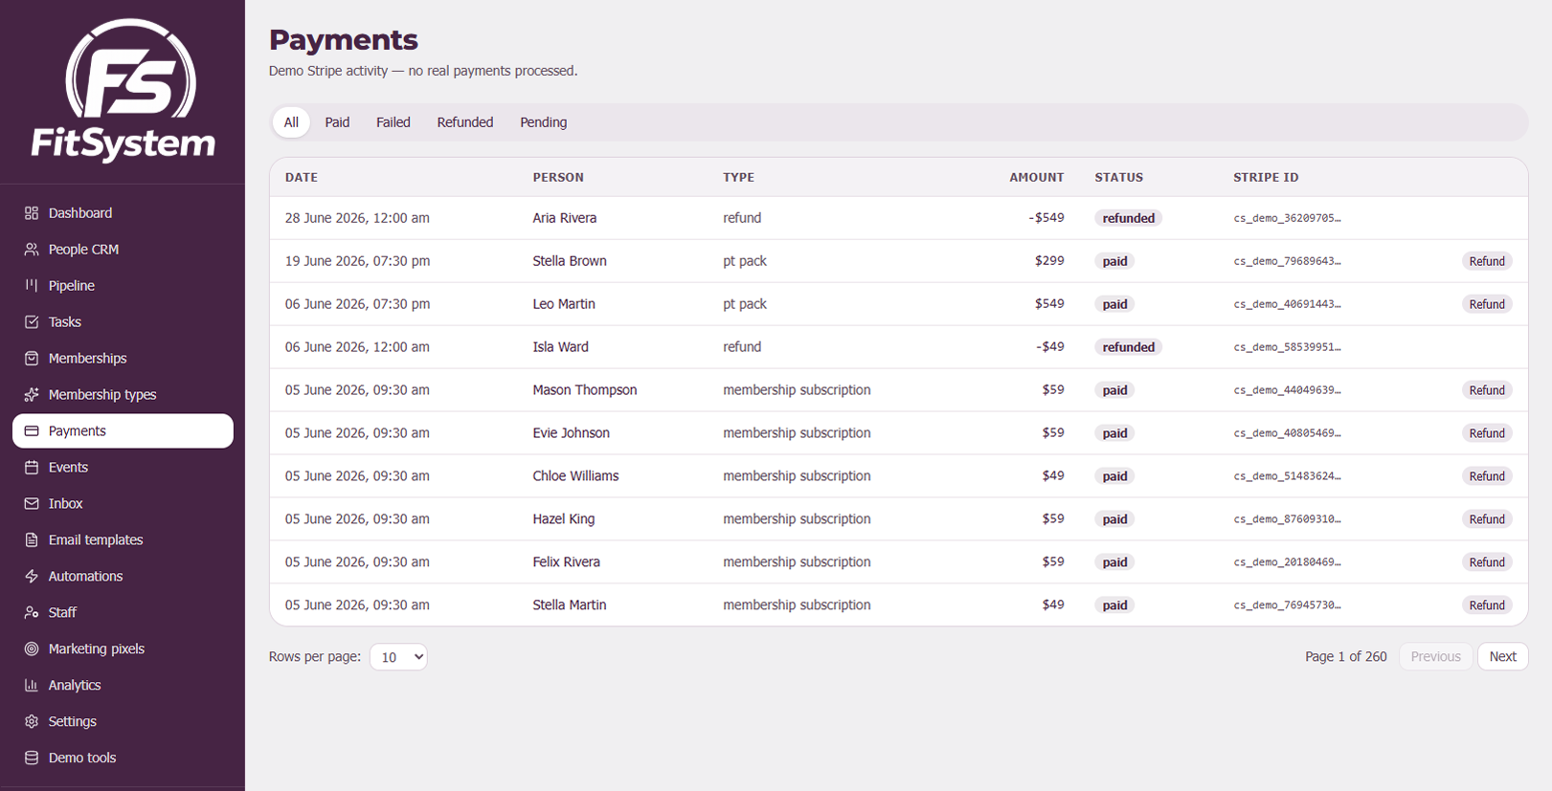Click the refunded status on Isla Ward's row

pyautogui.click(x=1128, y=347)
